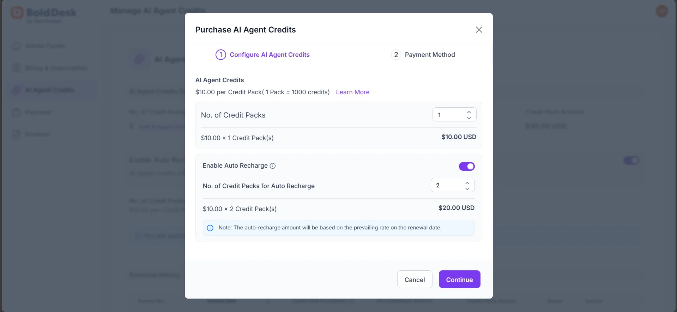
Task: Increase No. of Credit Packs with up arrow
Action: tap(469, 112)
